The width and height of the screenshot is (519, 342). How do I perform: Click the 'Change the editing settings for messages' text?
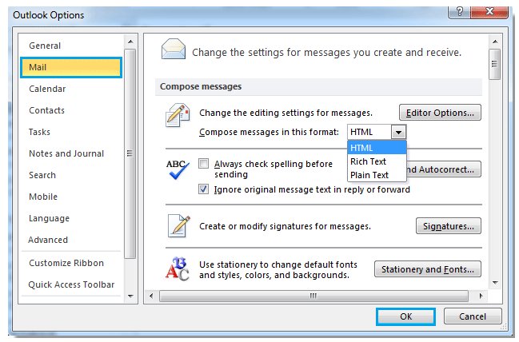coord(285,113)
